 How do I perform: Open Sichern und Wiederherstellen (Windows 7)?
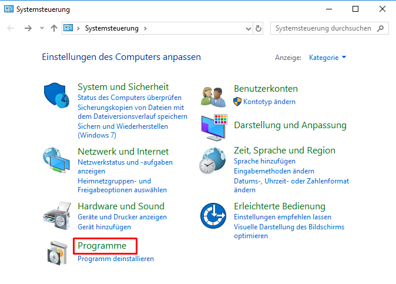(x=123, y=131)
